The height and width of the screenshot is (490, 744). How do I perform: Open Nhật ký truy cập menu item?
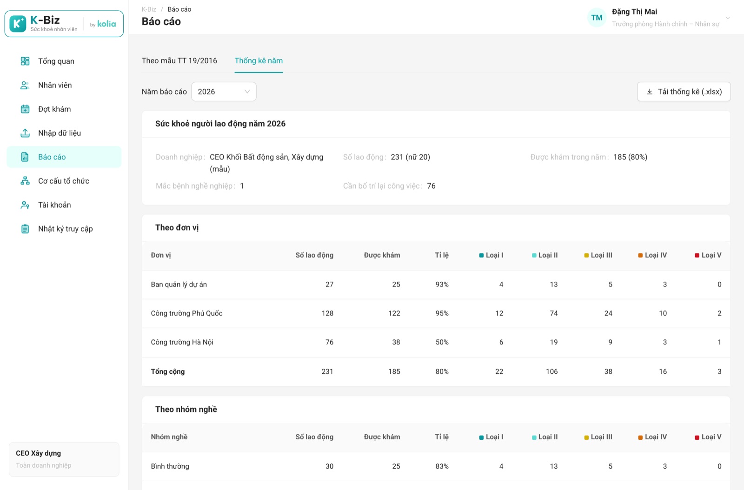tap(64, 229)
